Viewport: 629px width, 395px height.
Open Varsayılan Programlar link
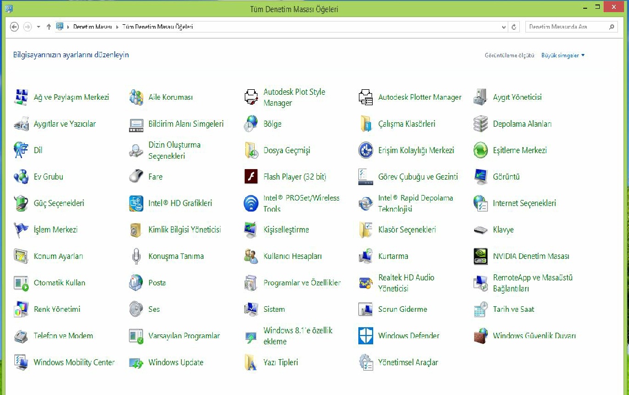tap(184, 336)
